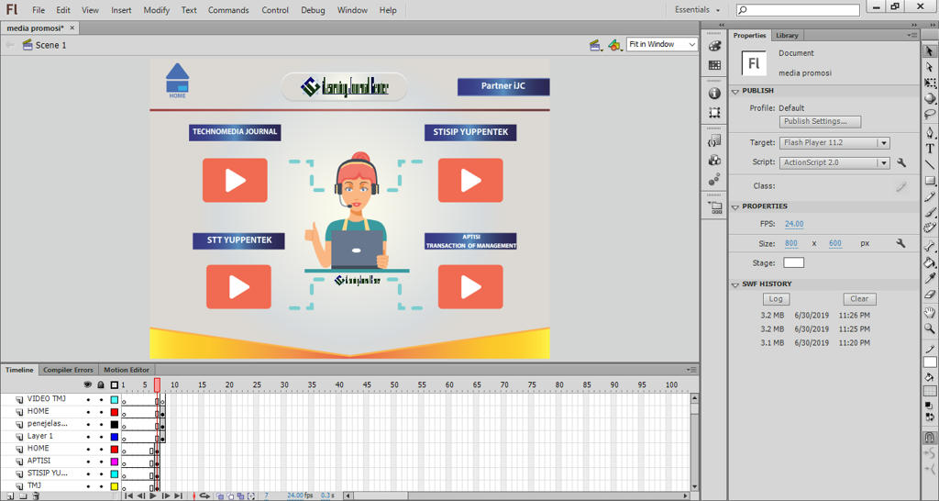Click the Stage color swatch

coord(793,263)
